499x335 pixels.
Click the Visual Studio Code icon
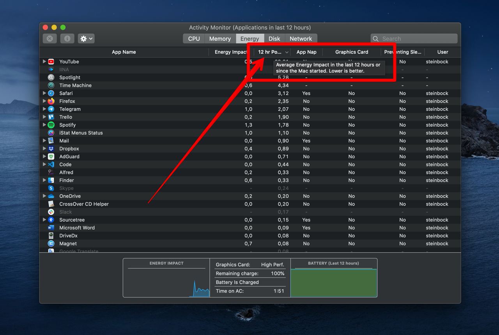[51, 165]
